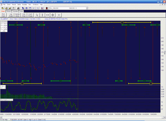This screenshot has height=121, width=166.
Task: Click the redo arrow toolbar icon
Action: 37,8
